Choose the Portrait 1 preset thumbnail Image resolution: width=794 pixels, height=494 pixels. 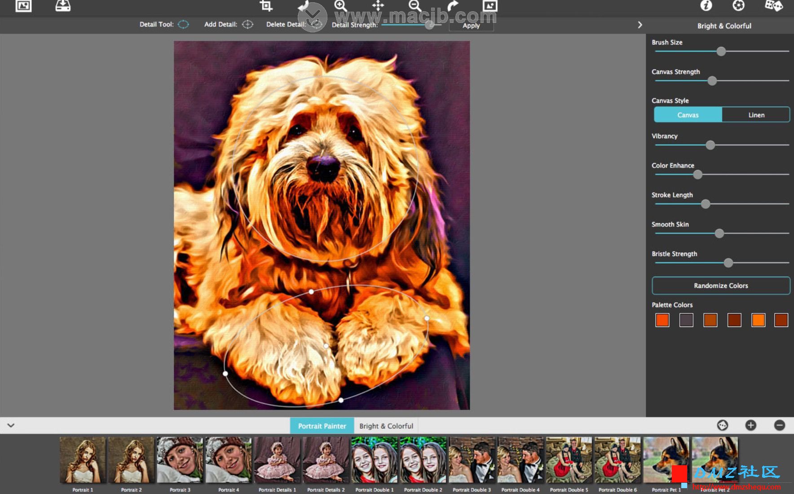tap(83, 460)
